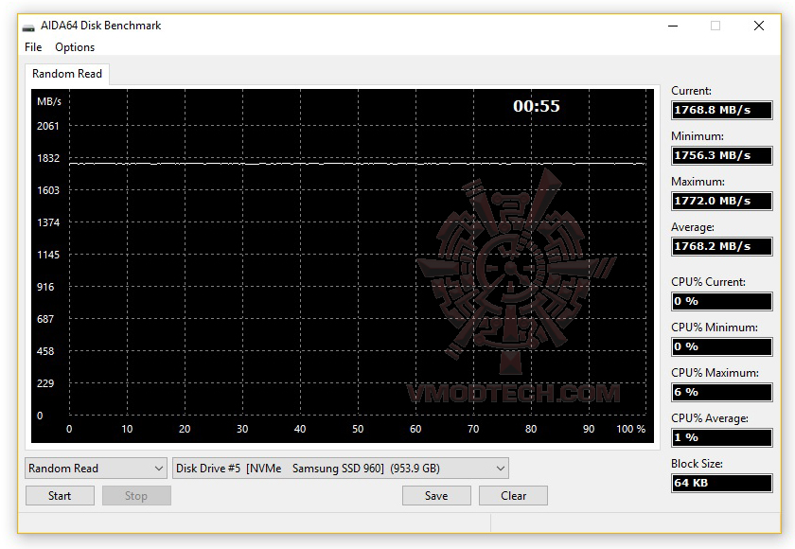
Task: Click the Block Size 64 KB value
Action: pyautogui.click(x=721, y=483)
